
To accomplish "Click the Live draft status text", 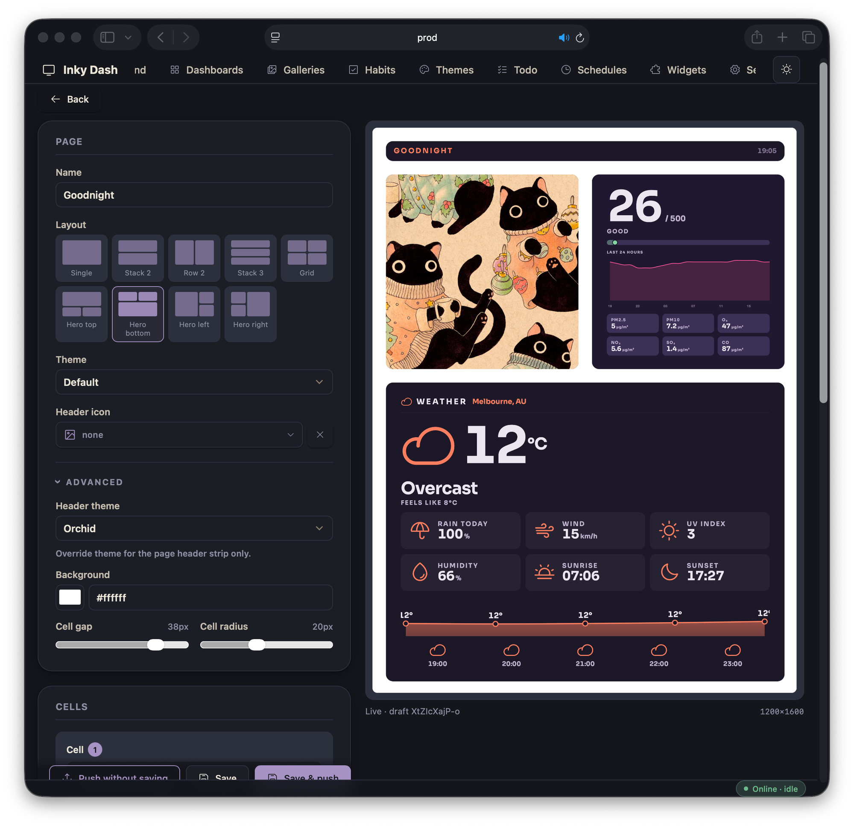I will tap(412, 711).
